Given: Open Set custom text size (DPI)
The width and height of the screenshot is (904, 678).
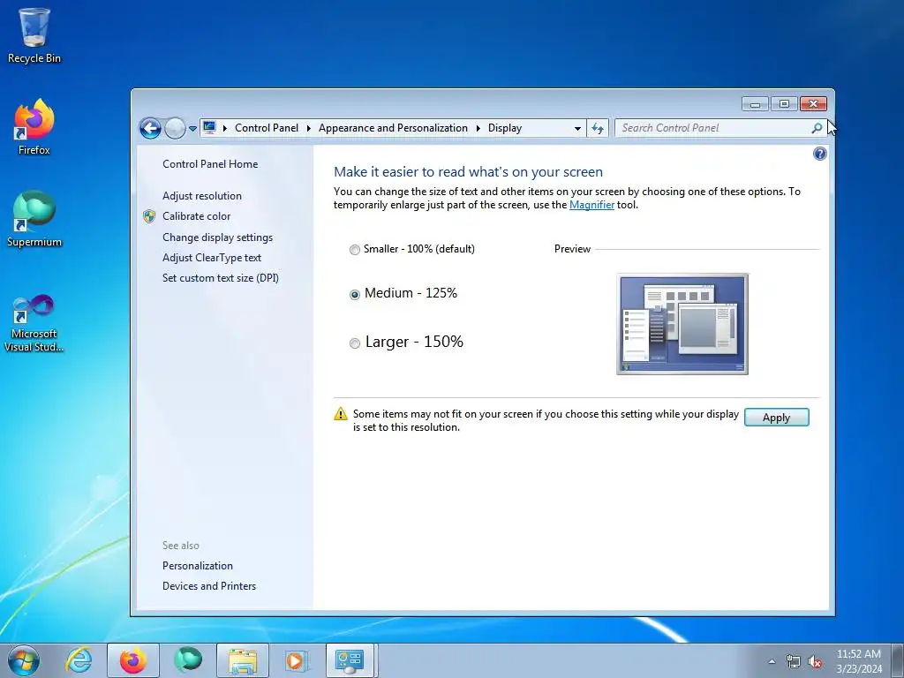Looking at the screenshot, I should pos(220,278).
